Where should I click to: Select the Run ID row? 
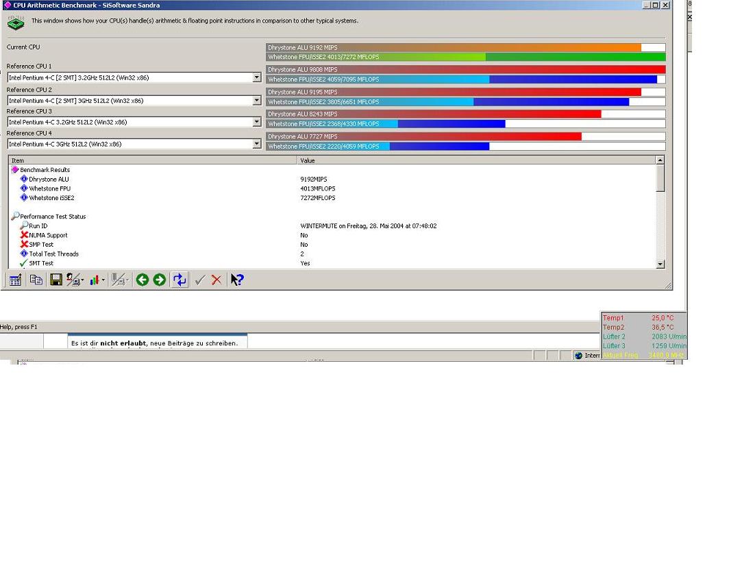pos(332,225)
